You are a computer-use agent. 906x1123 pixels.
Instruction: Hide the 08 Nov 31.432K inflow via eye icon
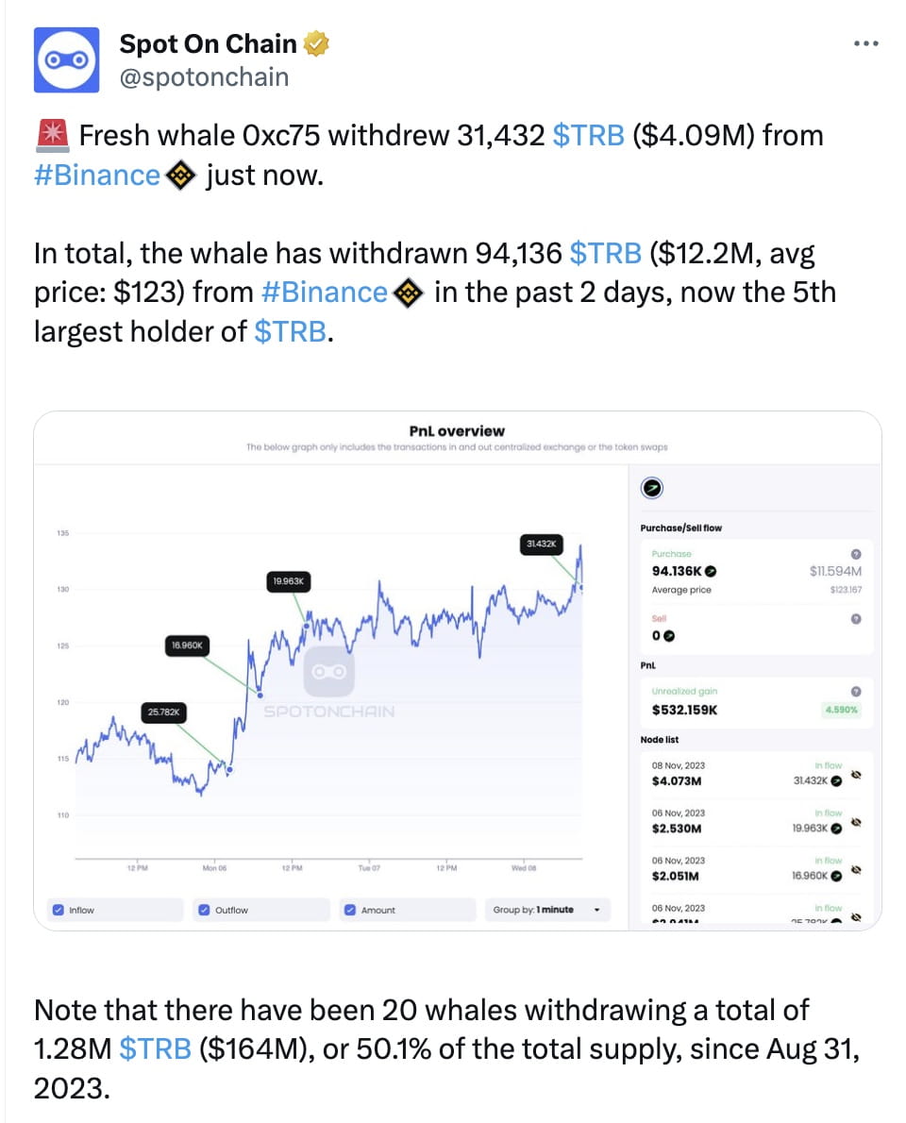coord(856,776)
